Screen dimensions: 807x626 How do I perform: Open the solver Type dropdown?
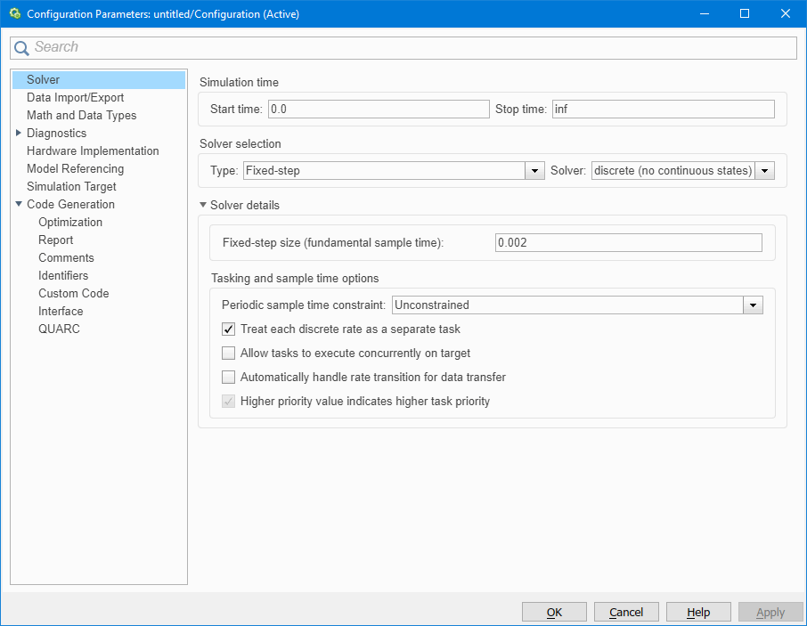click(534, 171)
